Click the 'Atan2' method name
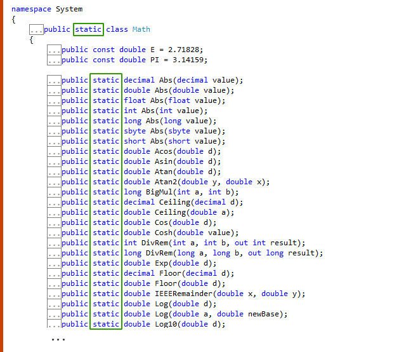Viewport: 406px width, 352px height. (166, 182)
